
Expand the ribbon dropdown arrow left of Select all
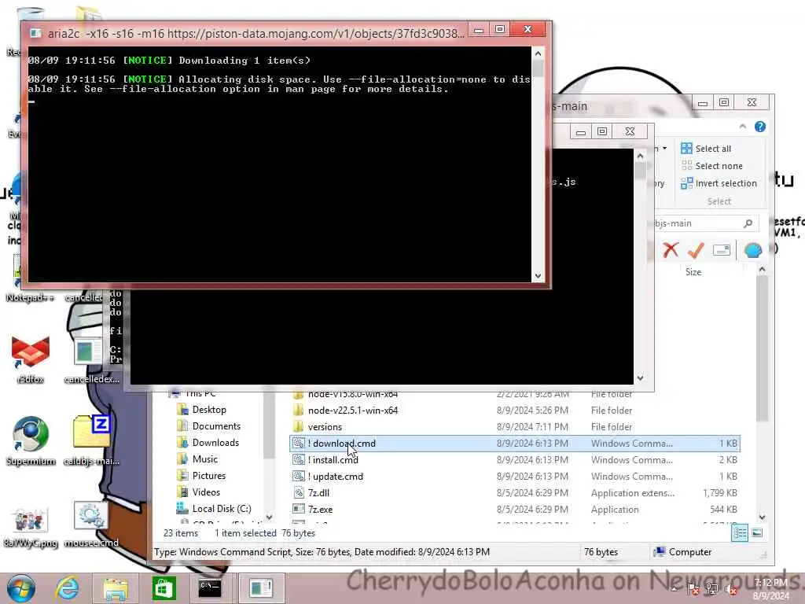click(664, 149)
